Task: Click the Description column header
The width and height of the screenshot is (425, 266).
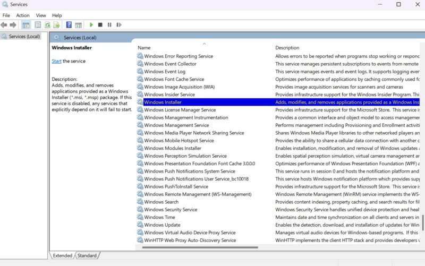Action: [287, 48]
